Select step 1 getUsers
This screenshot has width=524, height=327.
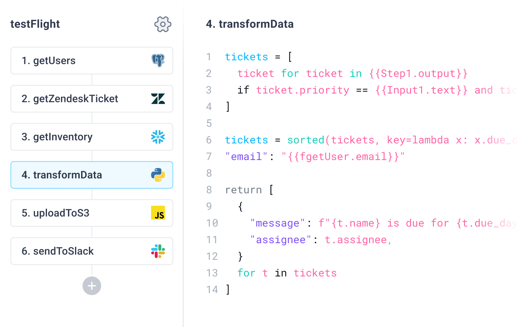(69, 61)
